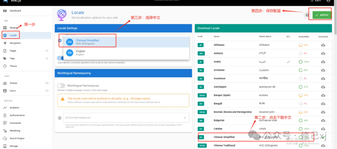Click the Users account icon

pos(5,91)
